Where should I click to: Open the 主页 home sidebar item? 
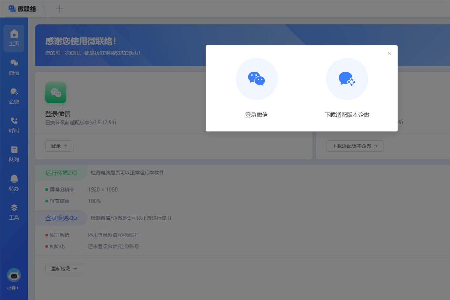(14, 38)
